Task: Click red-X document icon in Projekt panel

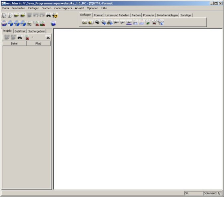Action: point(27,37)
